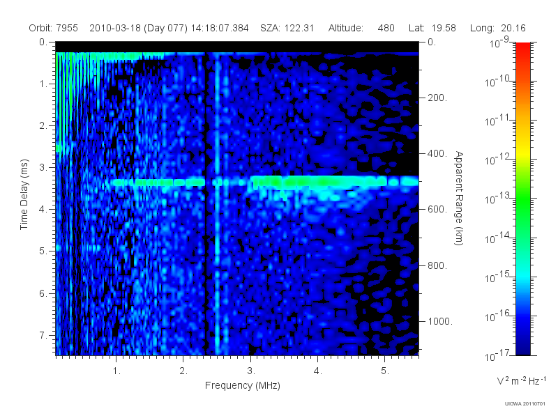Click time delay tick label '1.'
The image size is (558, 418).
pyautogui.click(x=43, y=84)
